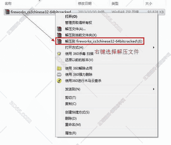Click the 360 force delete shredder icon
This screenshot has width=171, height=145.
click(59, 74)
